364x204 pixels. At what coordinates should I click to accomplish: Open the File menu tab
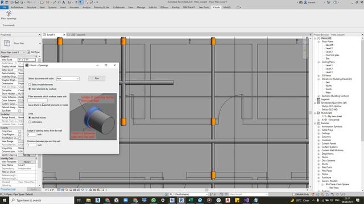pos(5,7)
